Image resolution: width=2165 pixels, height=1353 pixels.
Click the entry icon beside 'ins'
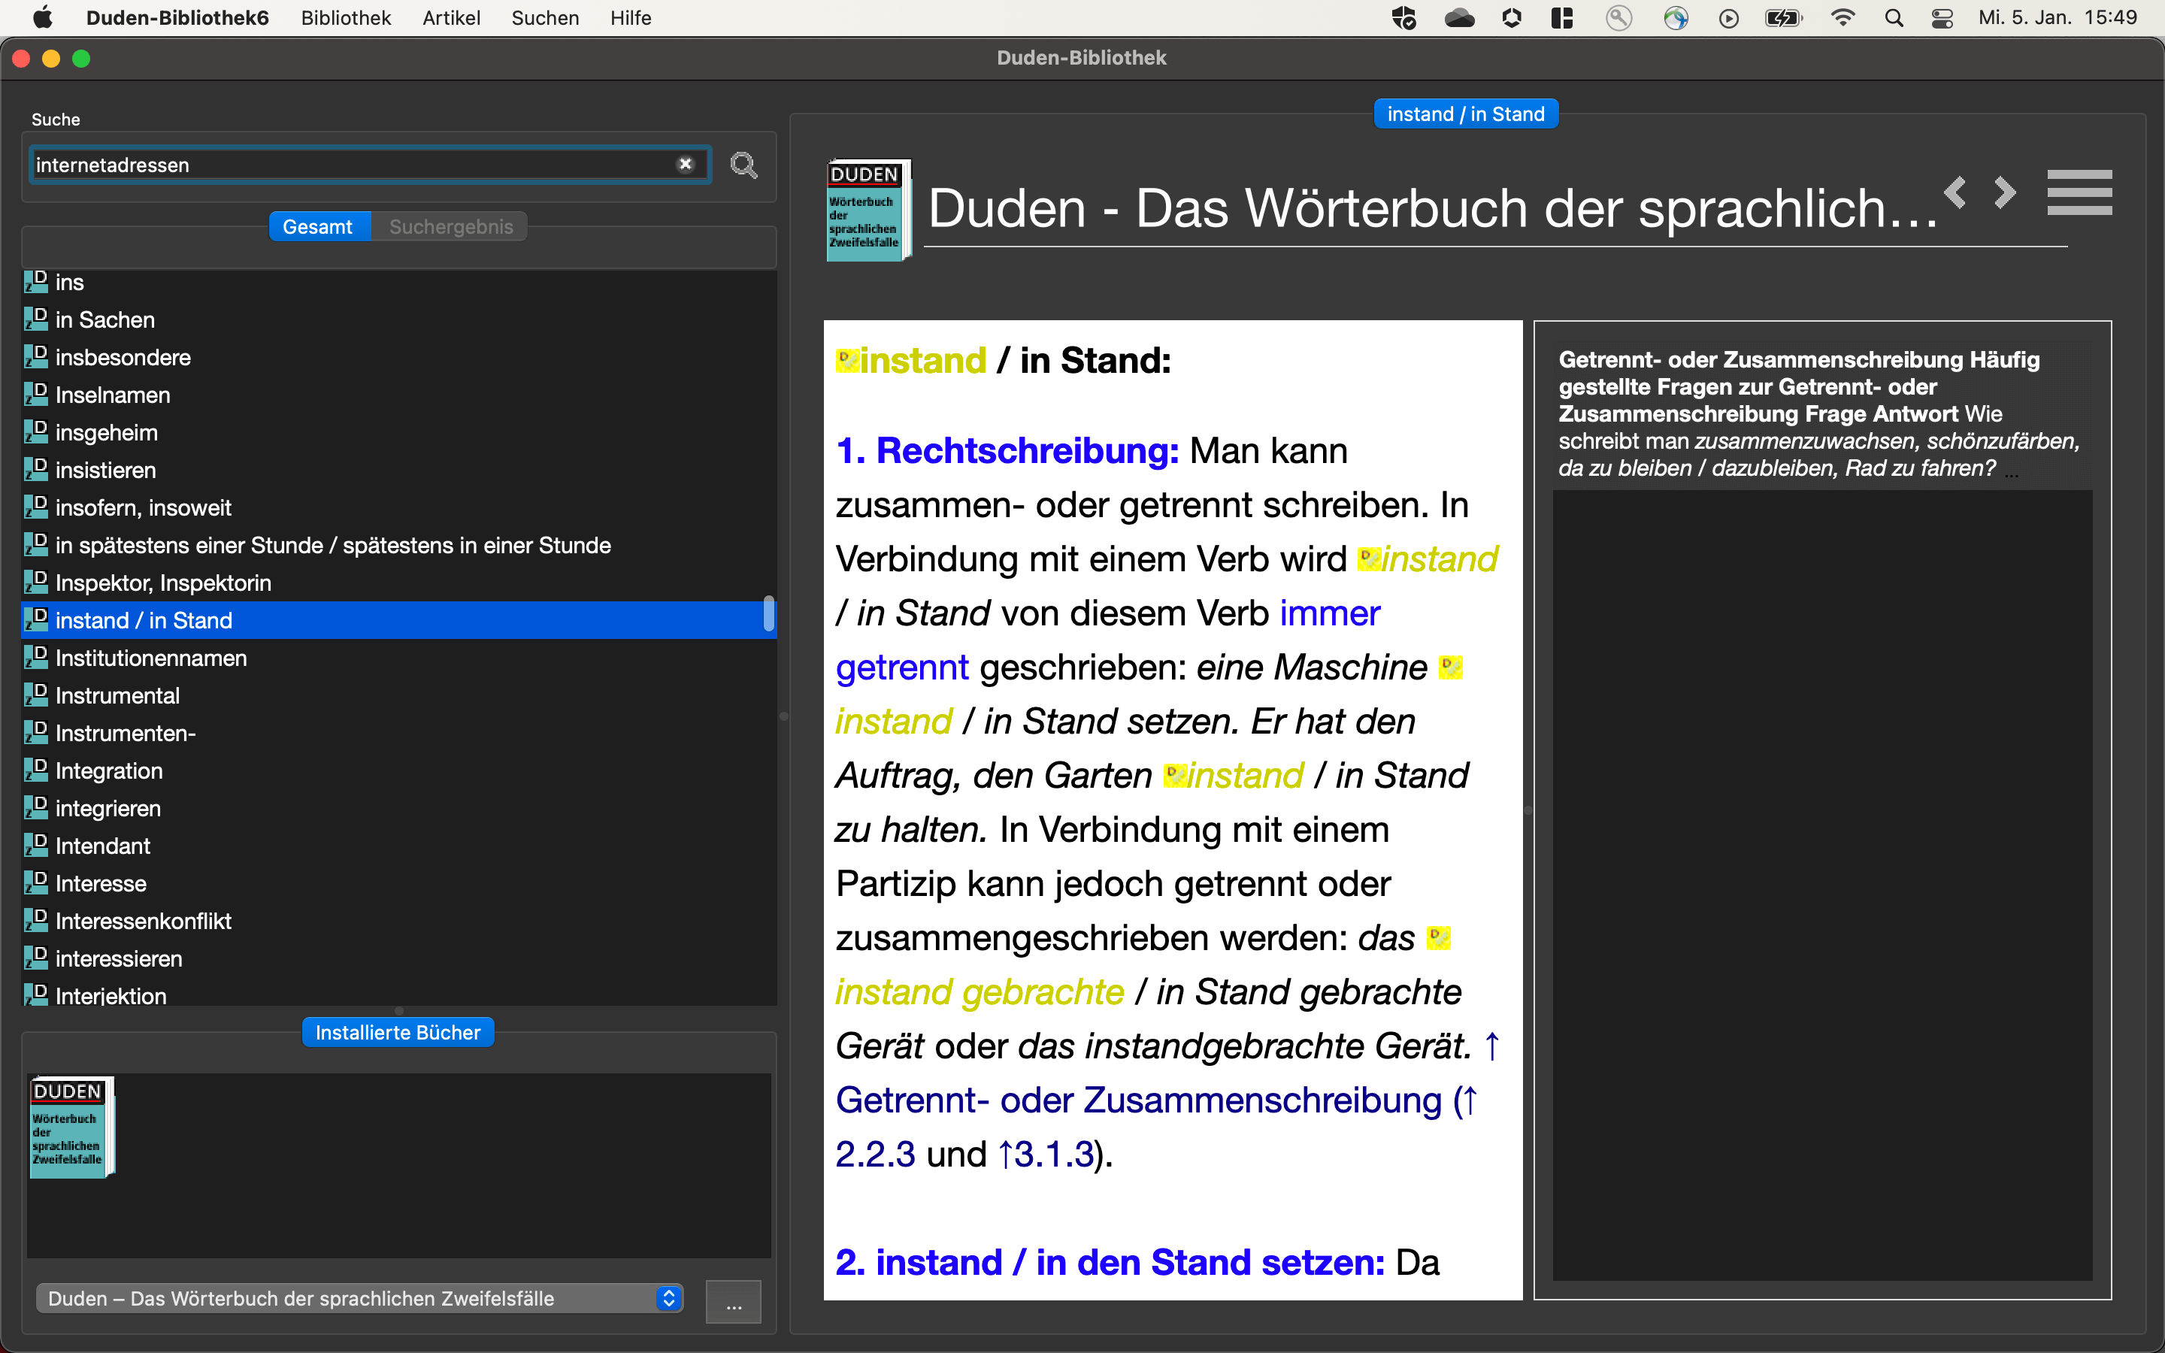click(x=36, y=282)
